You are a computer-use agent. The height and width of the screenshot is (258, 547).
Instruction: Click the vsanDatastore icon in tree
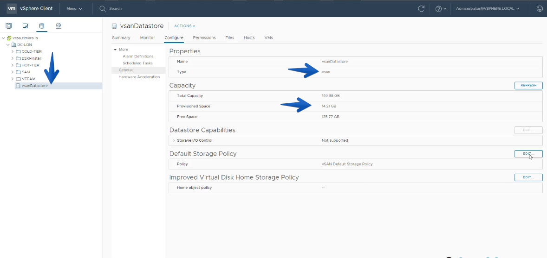click(x=18, y=86)
